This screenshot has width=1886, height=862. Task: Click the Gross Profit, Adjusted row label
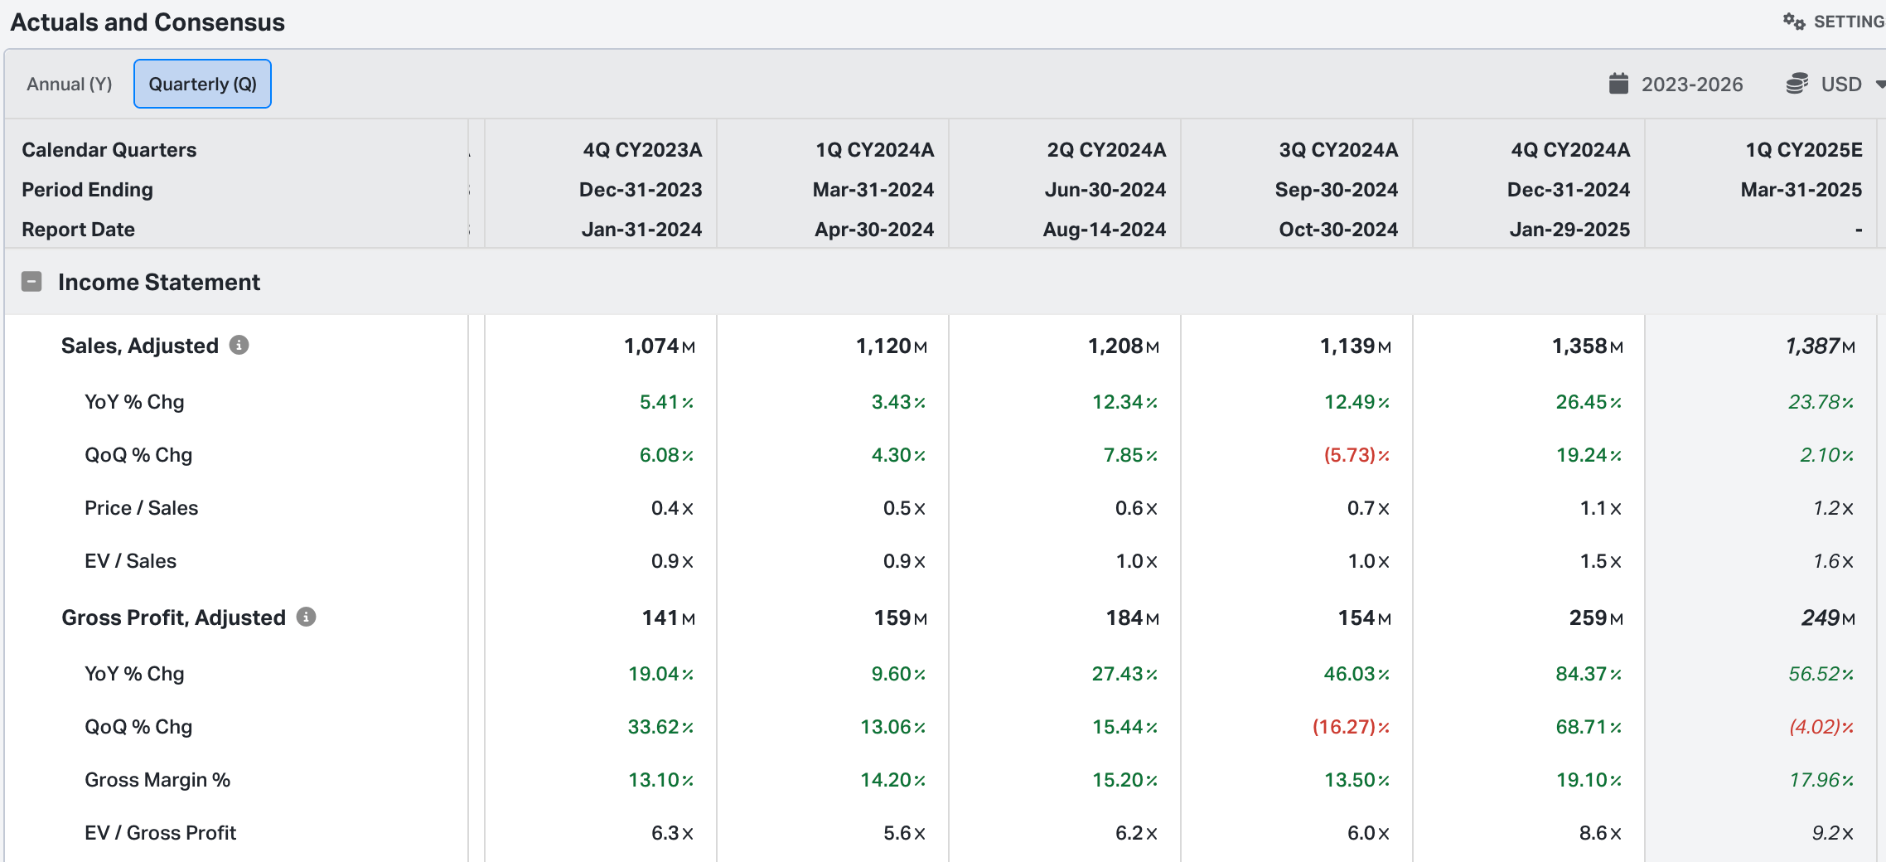point(173,617)
